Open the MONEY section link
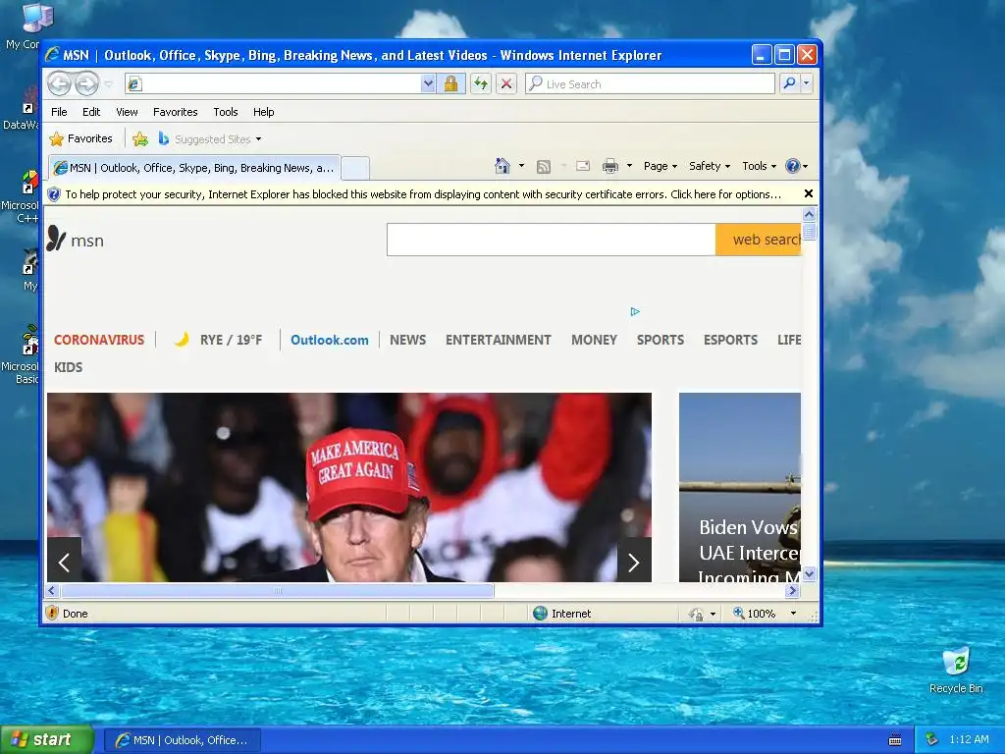The image size is (1005, 754). point(594,340)
